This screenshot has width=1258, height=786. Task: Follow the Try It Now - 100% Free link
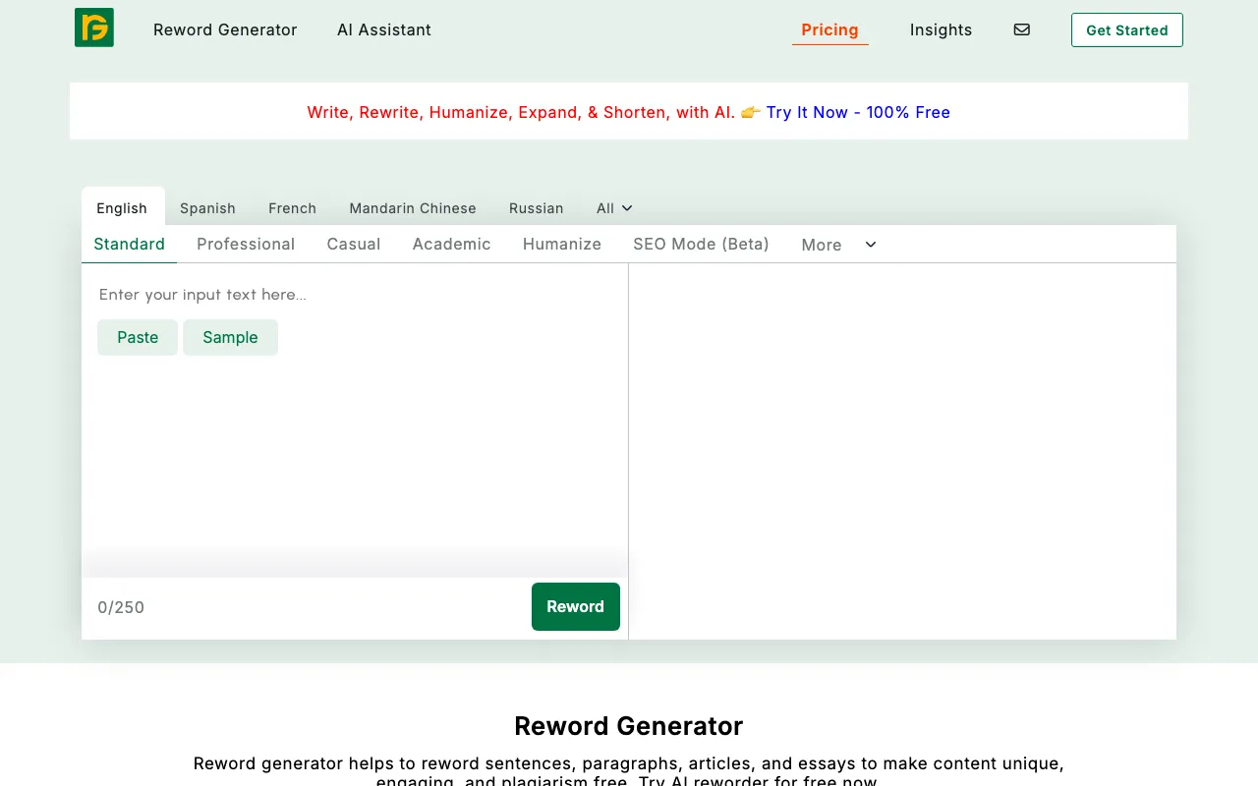[x=858, y=112]
